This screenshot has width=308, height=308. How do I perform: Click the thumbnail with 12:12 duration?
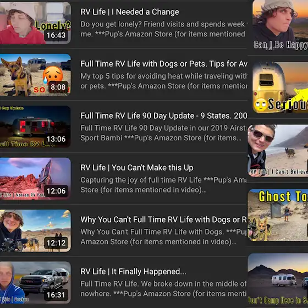tap(35, 230)
